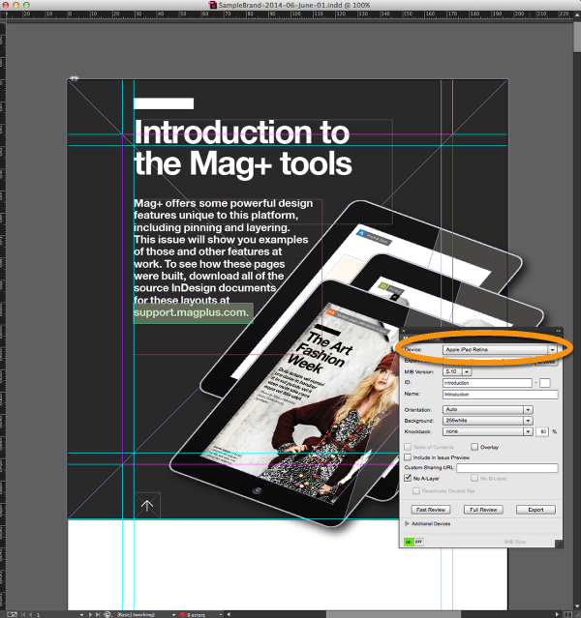
Task: Go to first page in status bar
Action: tap(23, 614)
